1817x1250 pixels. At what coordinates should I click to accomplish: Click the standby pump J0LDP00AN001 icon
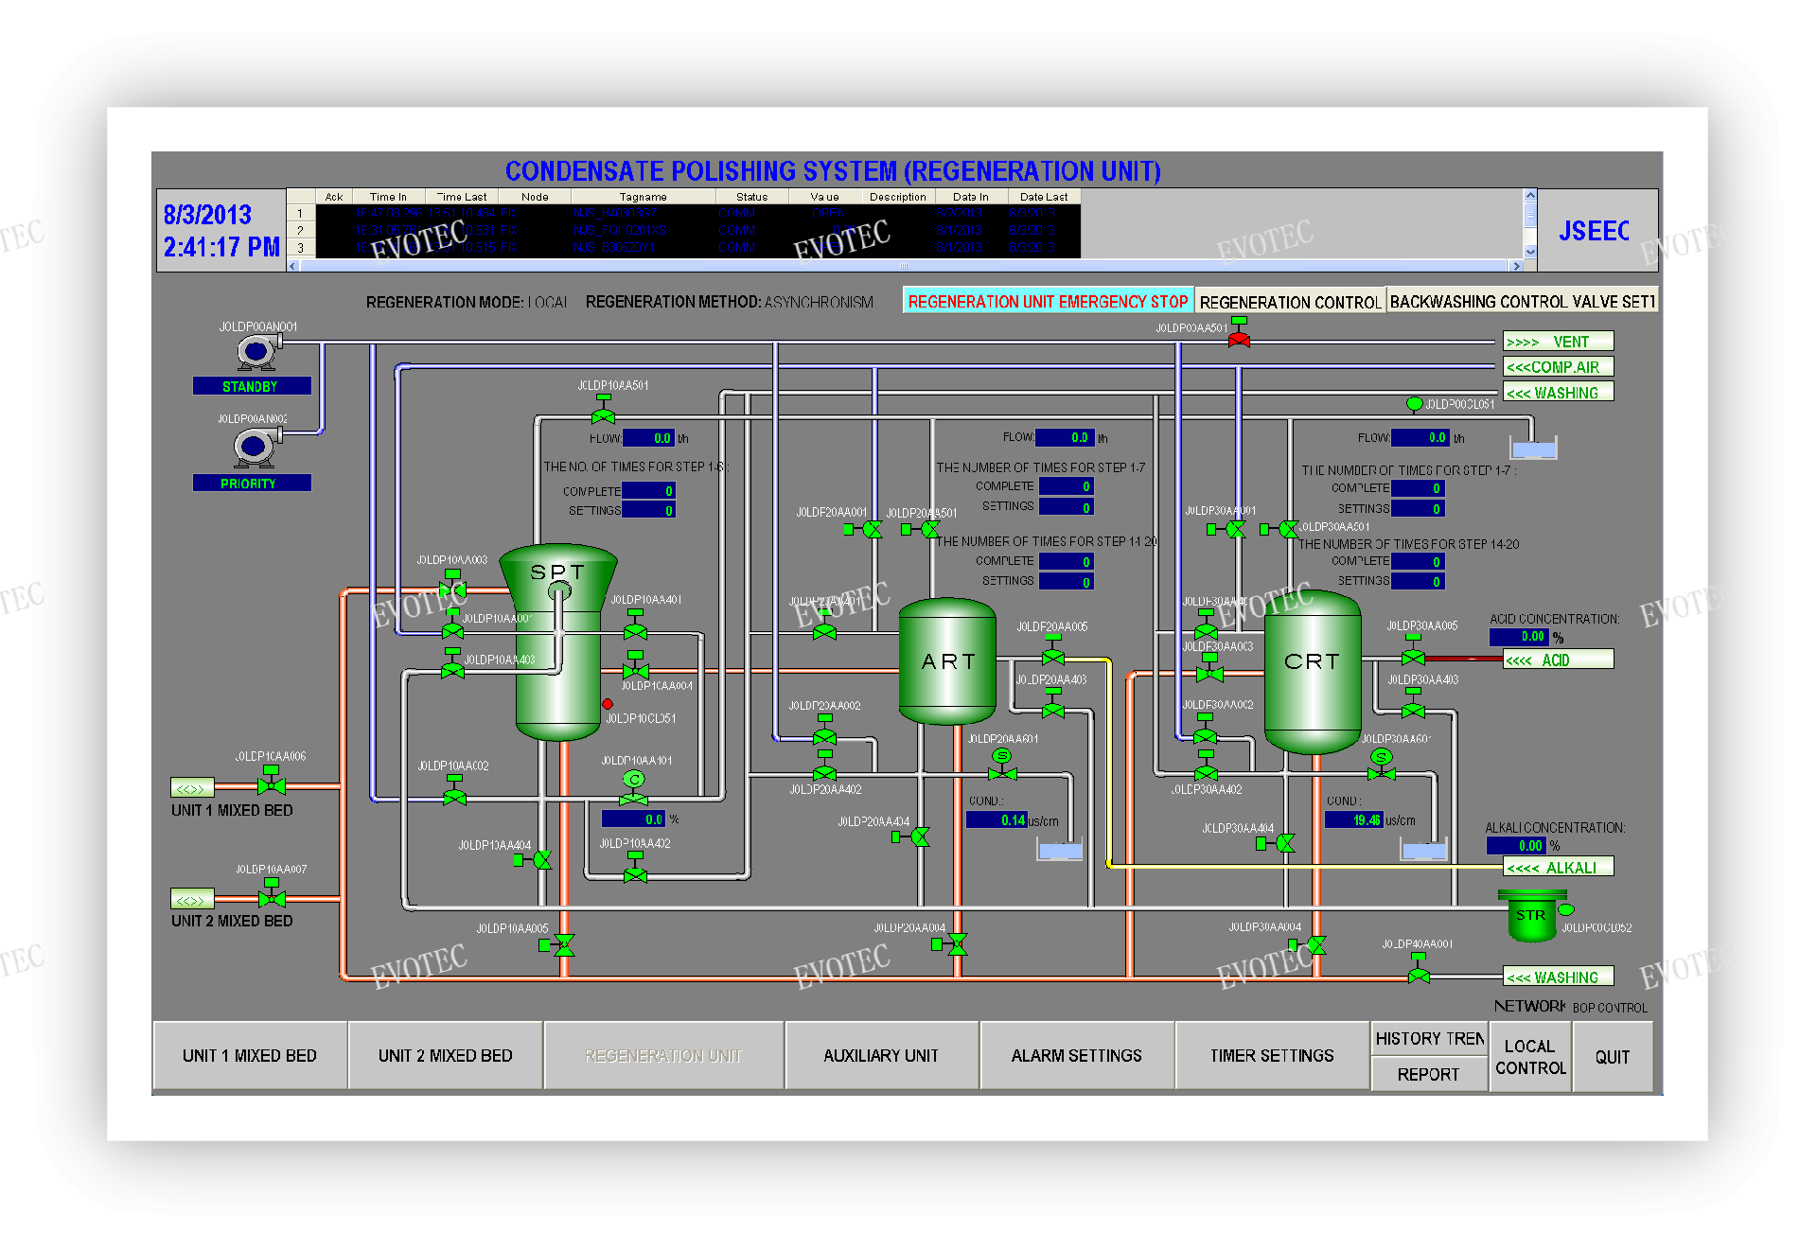[x=256, y=352]
